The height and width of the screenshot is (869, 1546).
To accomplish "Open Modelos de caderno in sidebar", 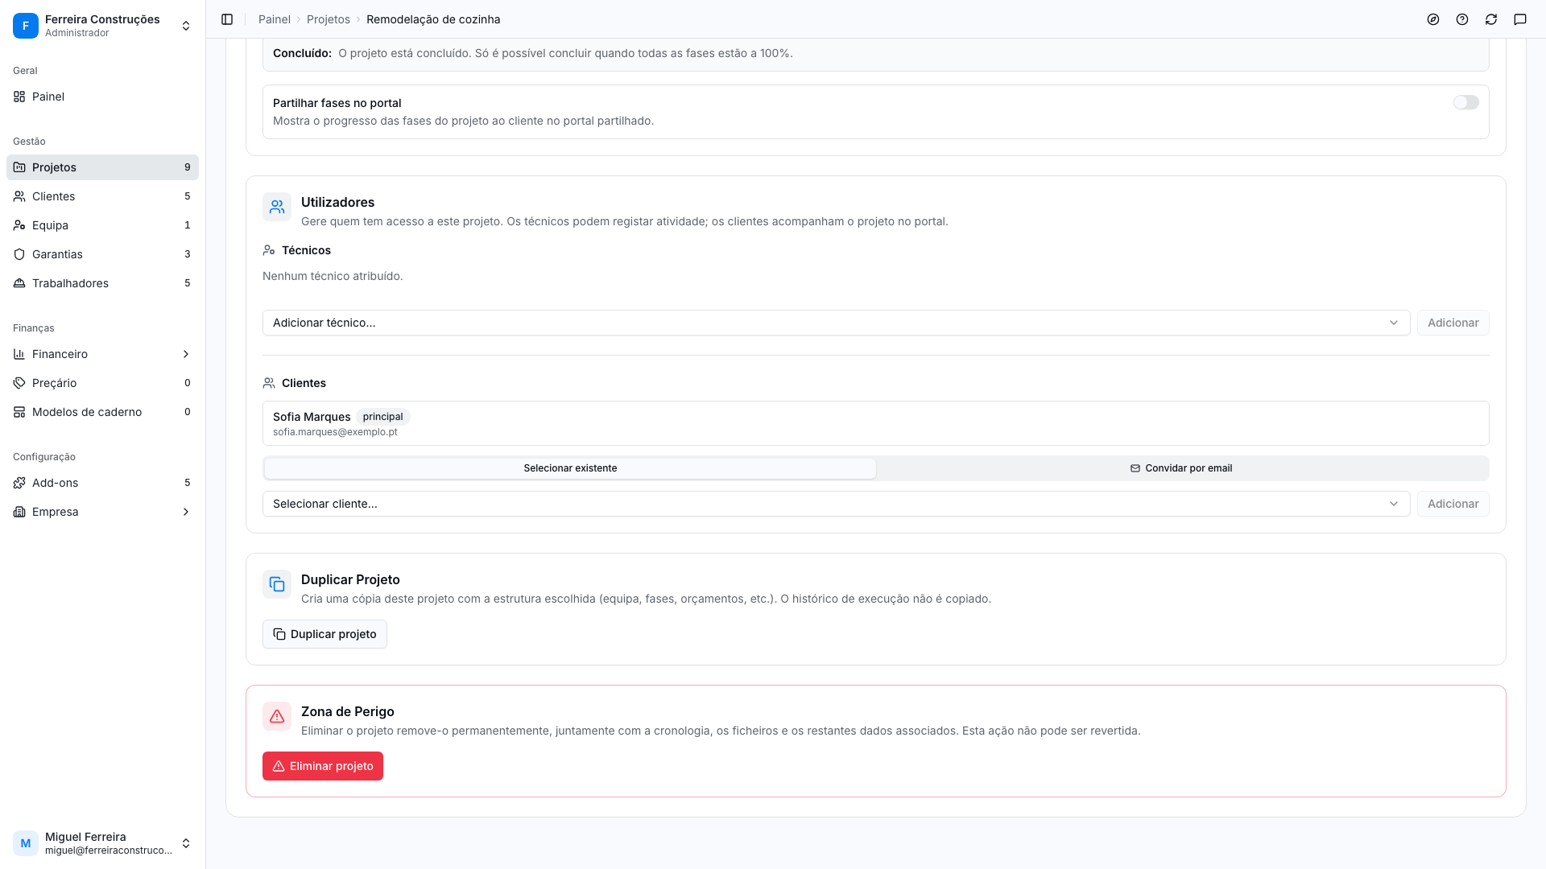I will pyautogui.click(x=102, y=412).
